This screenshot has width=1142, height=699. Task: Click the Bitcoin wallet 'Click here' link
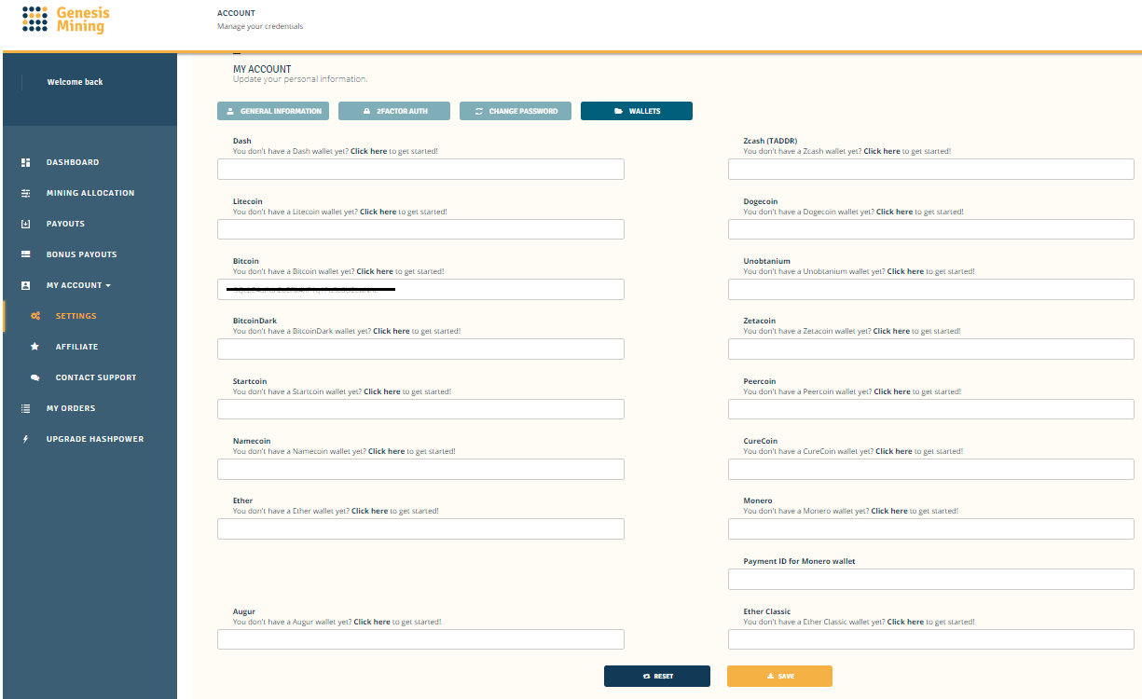[375, 271]
